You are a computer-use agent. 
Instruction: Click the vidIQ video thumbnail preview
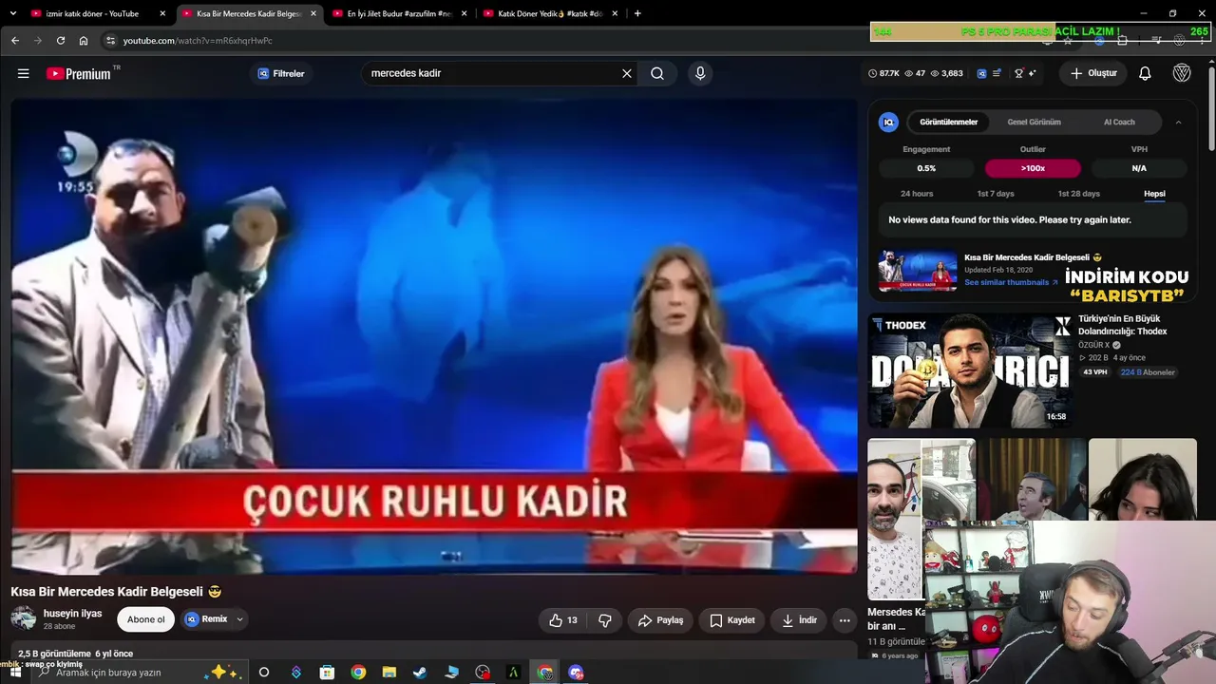click(x=918, y=271)
